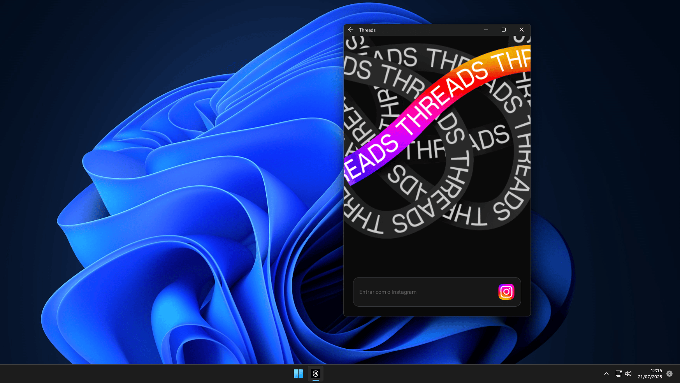Open the notification center badge showing 0

[x=669, y=374]
